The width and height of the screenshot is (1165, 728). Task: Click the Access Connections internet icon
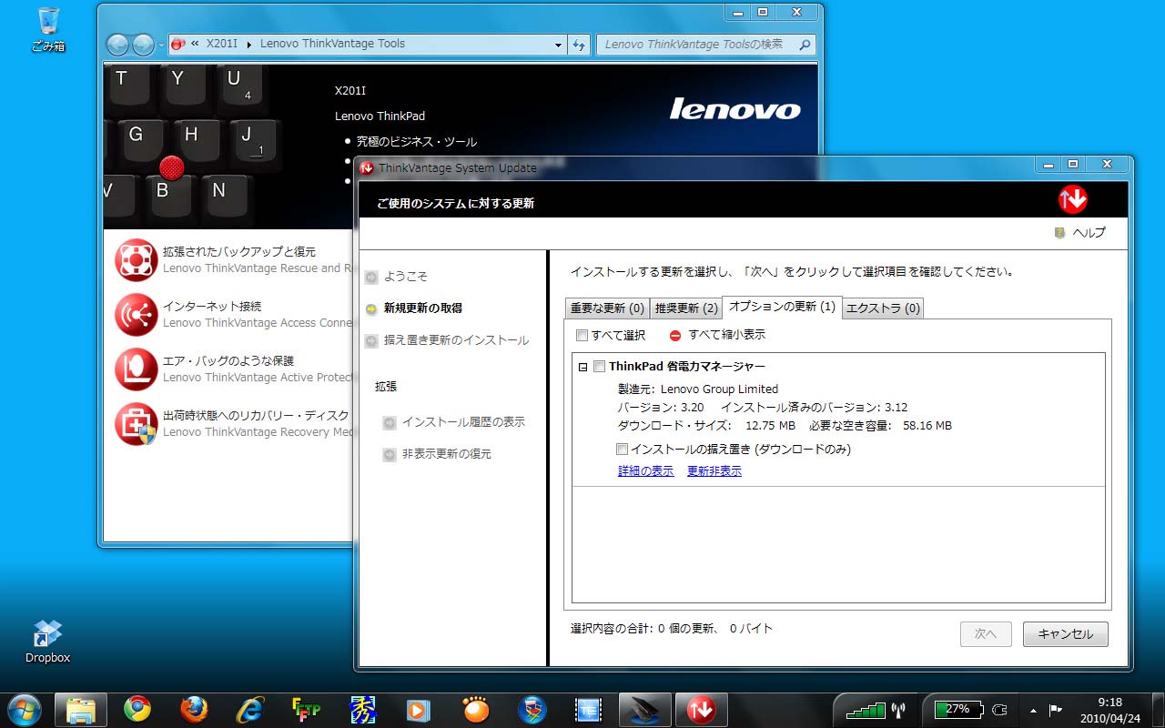(137, 314)
